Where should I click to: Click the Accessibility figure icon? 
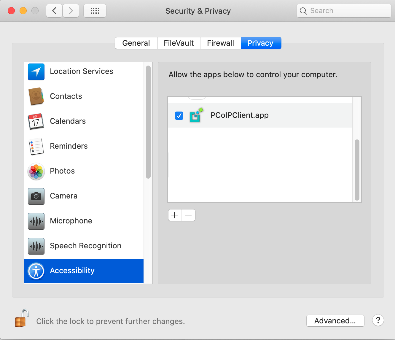coord(36,271)
